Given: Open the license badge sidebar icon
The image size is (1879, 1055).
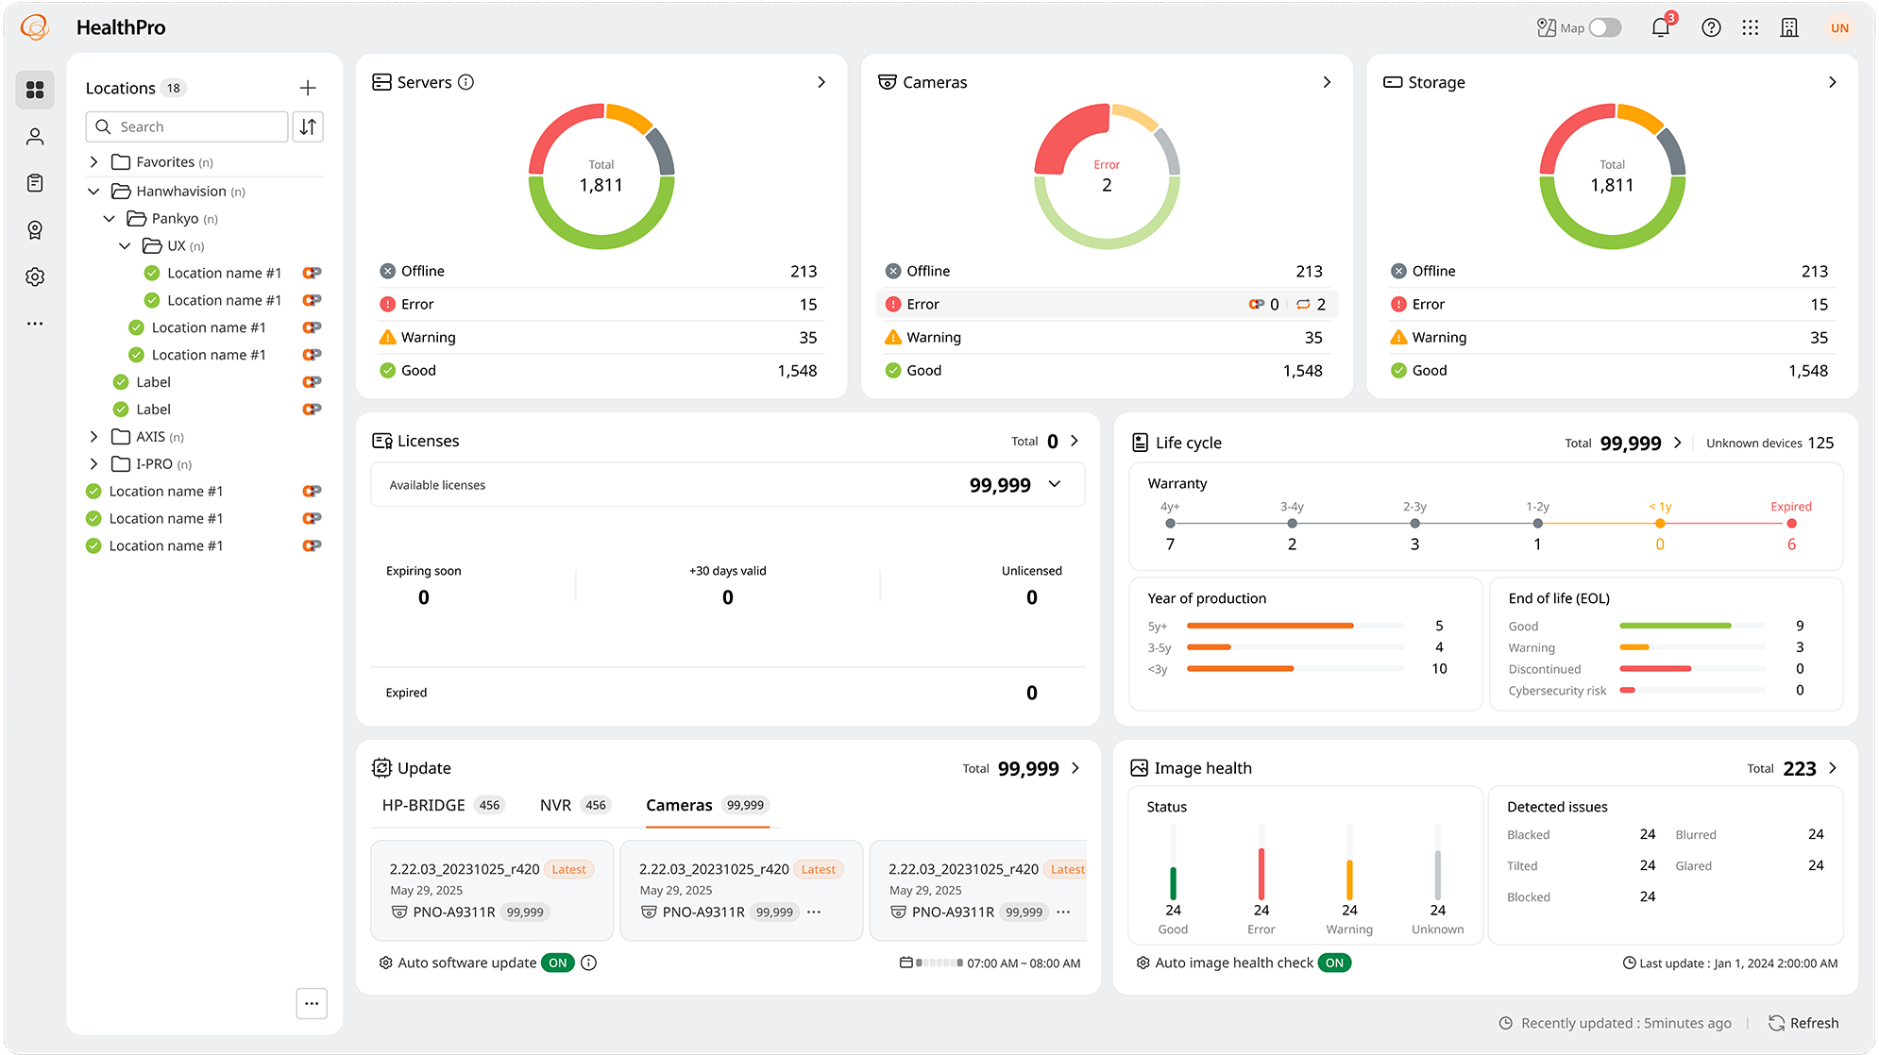Looking at the screenshot, I should [x=35, y=230].
